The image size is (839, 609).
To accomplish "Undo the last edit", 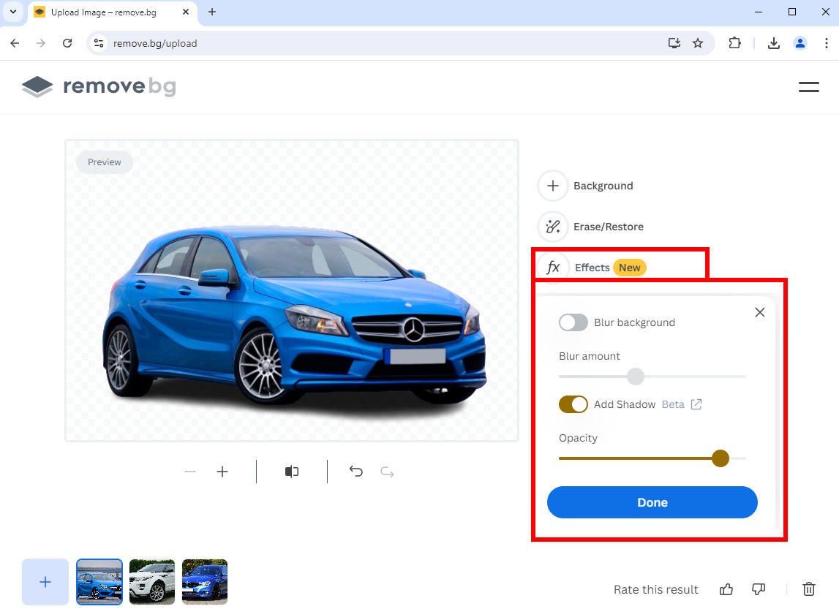I will click(356, 472).
